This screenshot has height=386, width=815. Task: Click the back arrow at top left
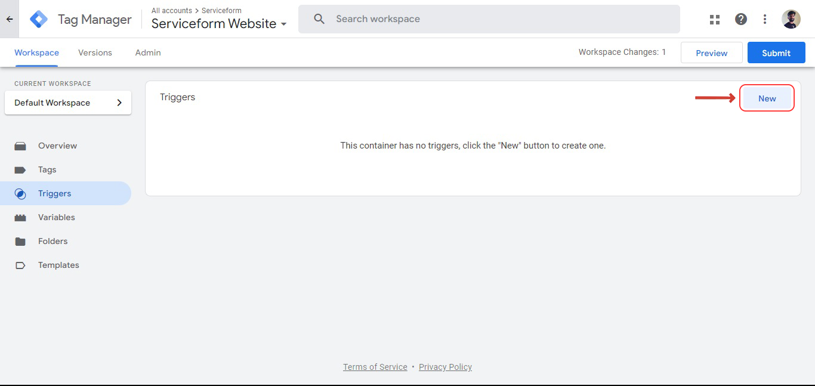8,18
